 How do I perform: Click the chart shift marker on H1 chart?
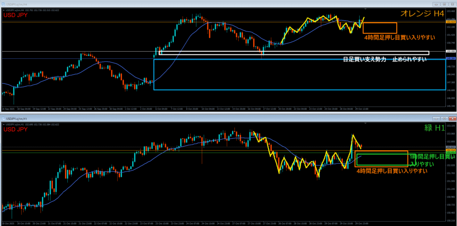(365, 123)
